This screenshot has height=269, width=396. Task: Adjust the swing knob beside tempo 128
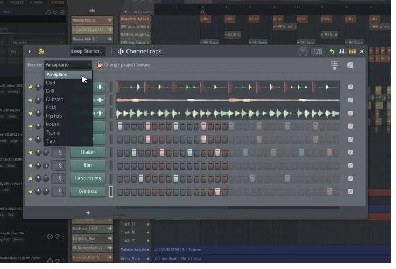tap(303, 52)
